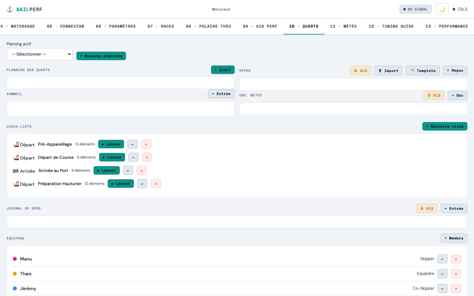Click the Skipper role label

pos(427,259)
